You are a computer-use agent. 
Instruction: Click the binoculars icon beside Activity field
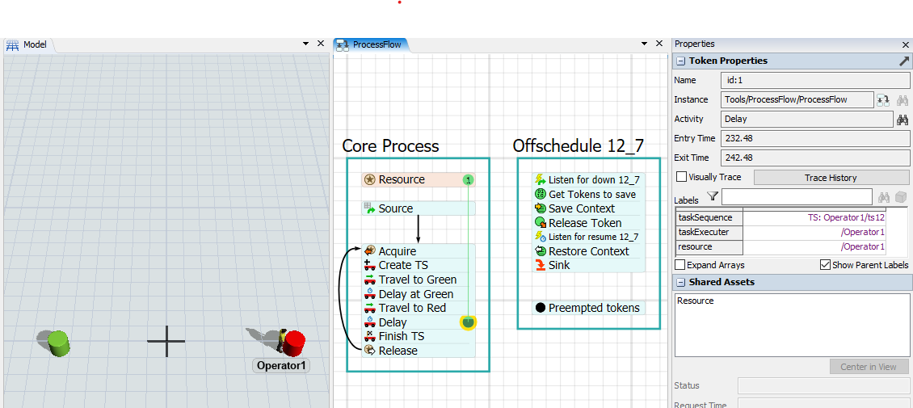click(x=902, y=120)
